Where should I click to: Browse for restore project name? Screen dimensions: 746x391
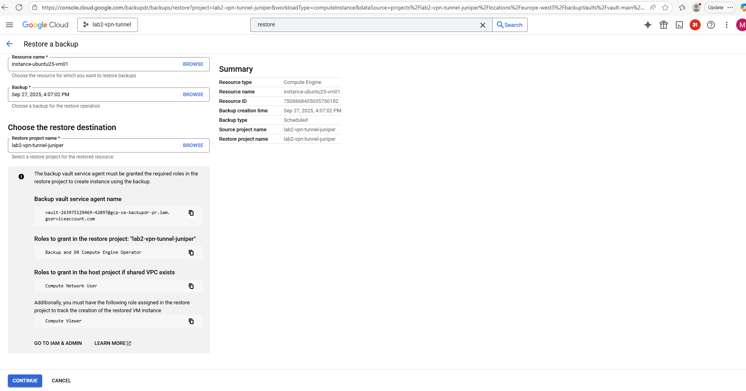coord(193,145)
